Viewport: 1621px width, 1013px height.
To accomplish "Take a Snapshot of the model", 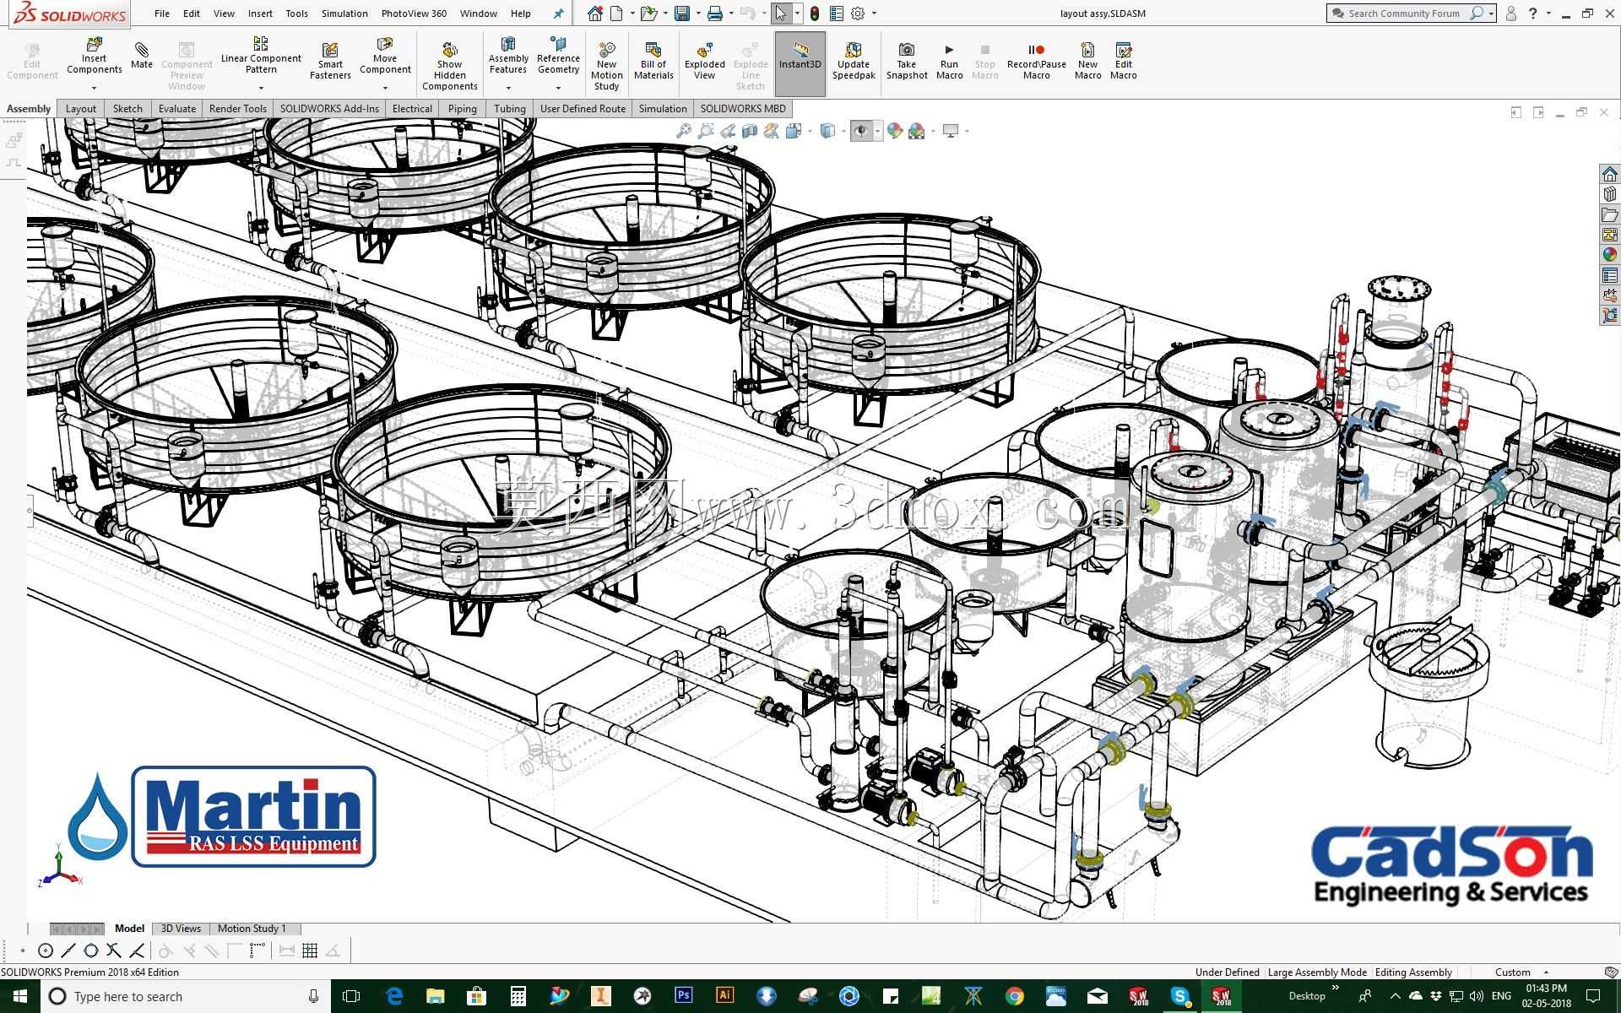I will click(907, 61).
